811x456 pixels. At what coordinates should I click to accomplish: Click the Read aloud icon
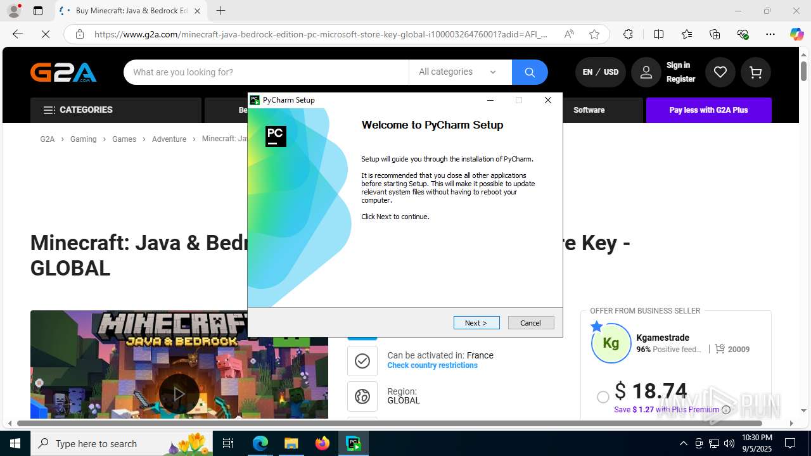[569, 34]
